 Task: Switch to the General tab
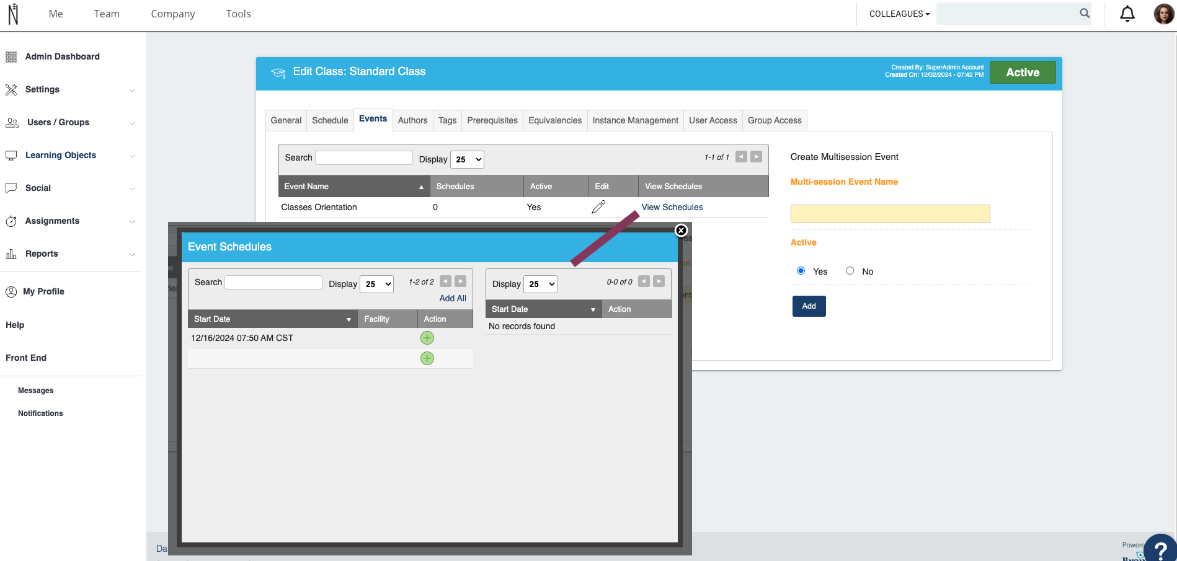[286, 120]
